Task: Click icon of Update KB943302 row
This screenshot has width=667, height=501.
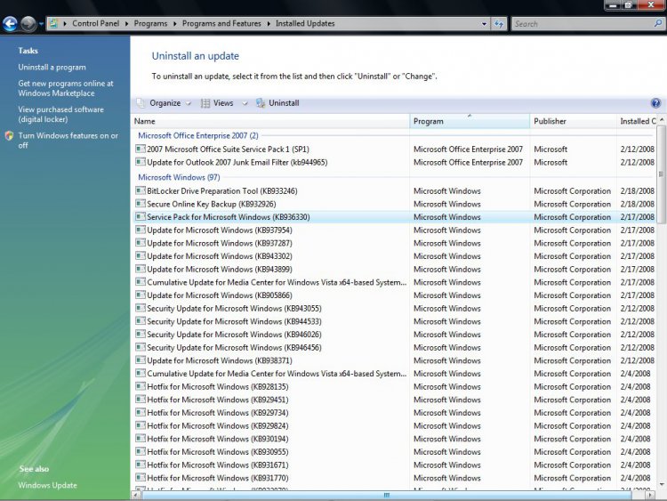Action: click(x=141, y=255)
